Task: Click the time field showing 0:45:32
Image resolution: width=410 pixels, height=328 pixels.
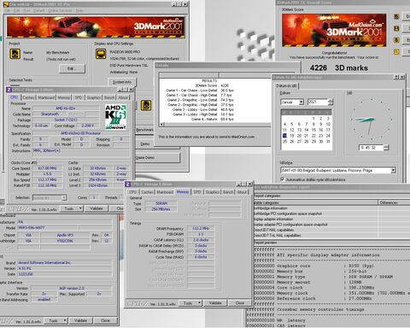Action: coord(372,148)
